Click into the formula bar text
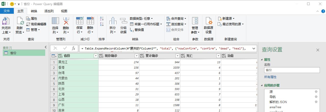This screenshot has width=326, height=112. point(164,48)
